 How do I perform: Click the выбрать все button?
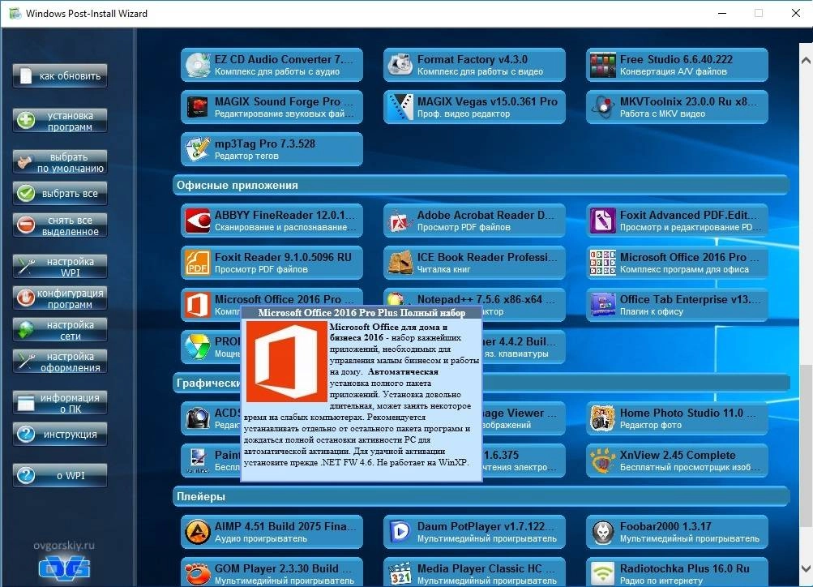59,193
